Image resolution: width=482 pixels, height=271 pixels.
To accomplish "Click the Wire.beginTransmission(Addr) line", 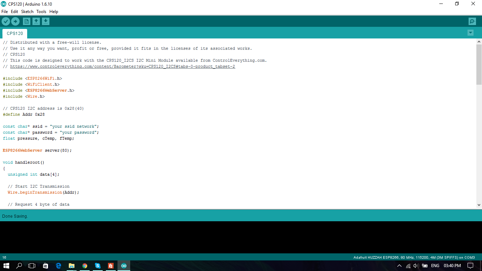I will tap(43, 192).
